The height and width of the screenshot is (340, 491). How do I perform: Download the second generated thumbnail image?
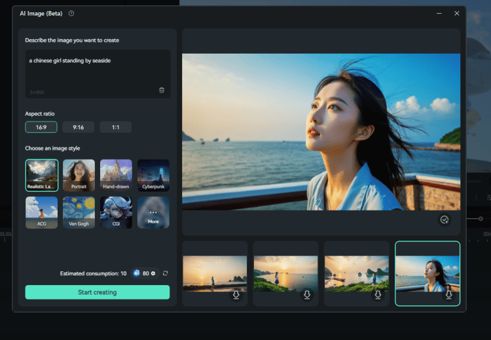pyautogui.click(x=307, y=296)
